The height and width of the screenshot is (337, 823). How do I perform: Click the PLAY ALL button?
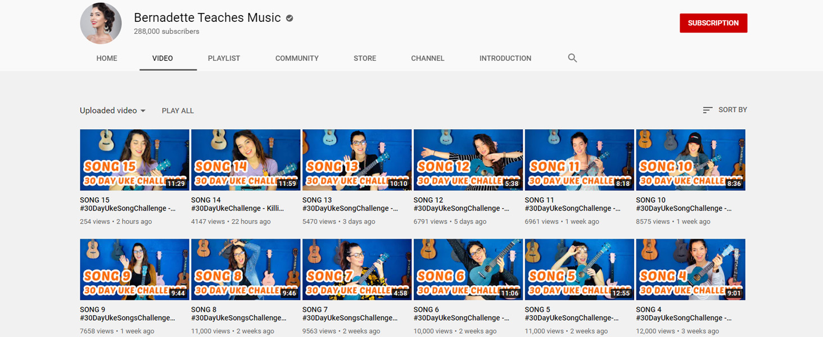point(178,111)
